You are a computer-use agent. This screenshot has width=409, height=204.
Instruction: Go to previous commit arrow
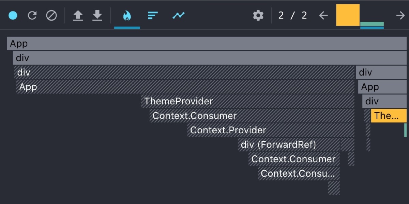coord(323,15)
